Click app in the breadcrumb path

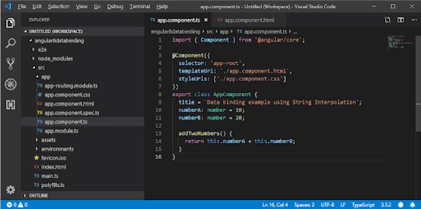[x=224, y=32]
